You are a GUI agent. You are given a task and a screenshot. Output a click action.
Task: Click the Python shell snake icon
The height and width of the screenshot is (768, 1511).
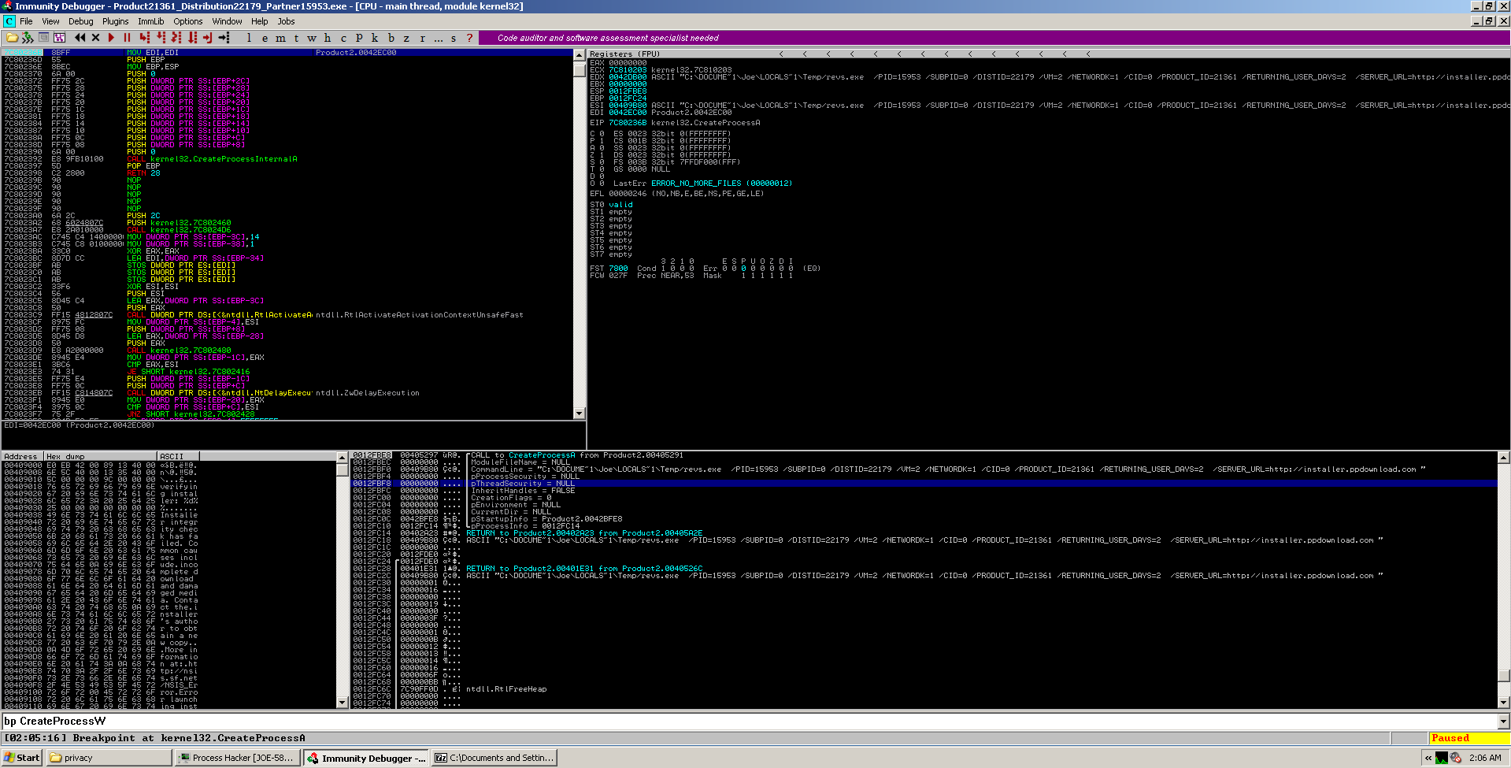tap(28, 38)
